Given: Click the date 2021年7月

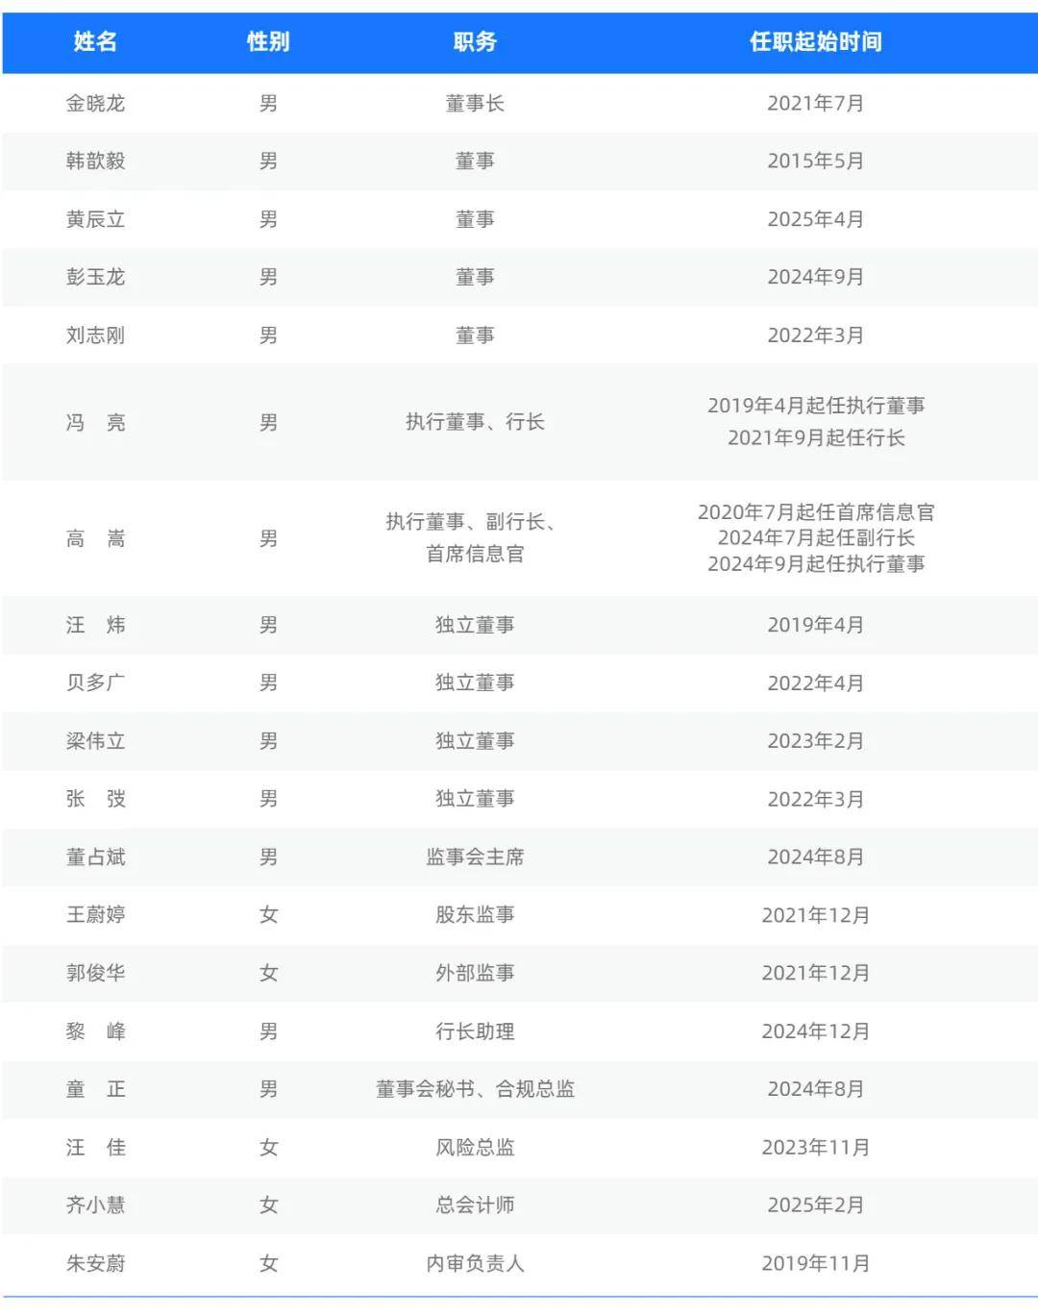Looking at the screenshot, I should point(816,103).
